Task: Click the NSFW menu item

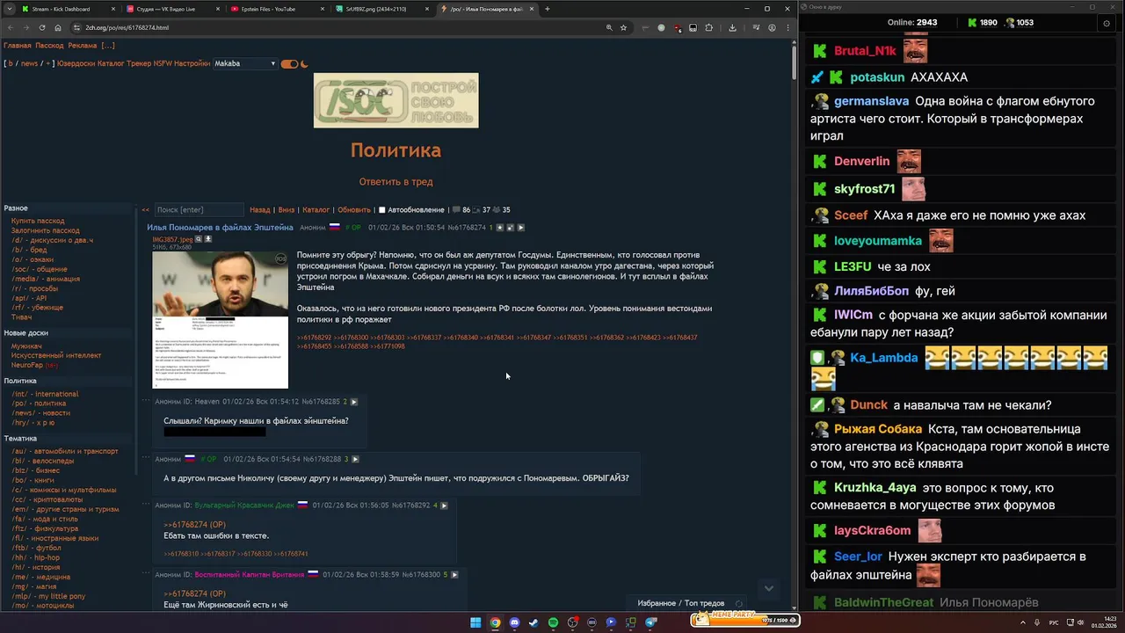Action: click(163, 63)
